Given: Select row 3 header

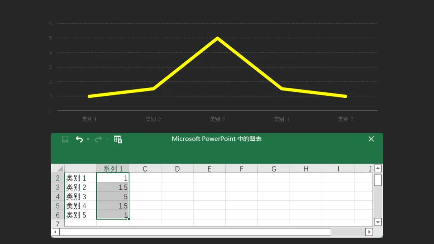Looking at the screenshot, I should 58,187.
